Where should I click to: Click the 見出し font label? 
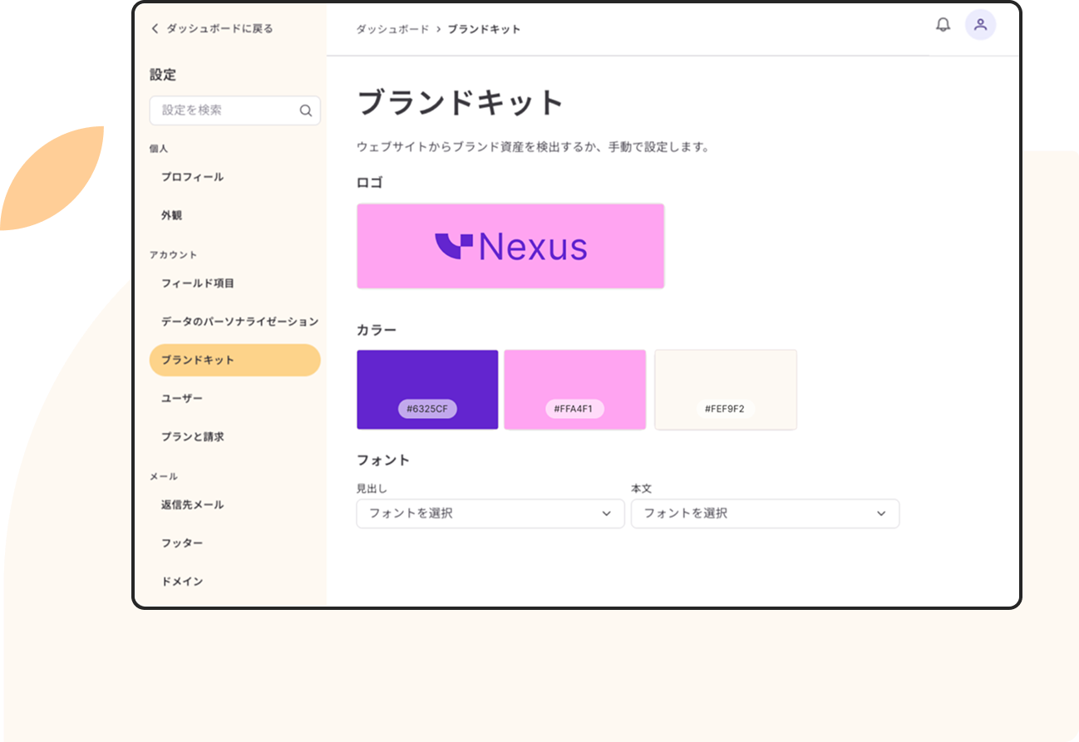372,489
